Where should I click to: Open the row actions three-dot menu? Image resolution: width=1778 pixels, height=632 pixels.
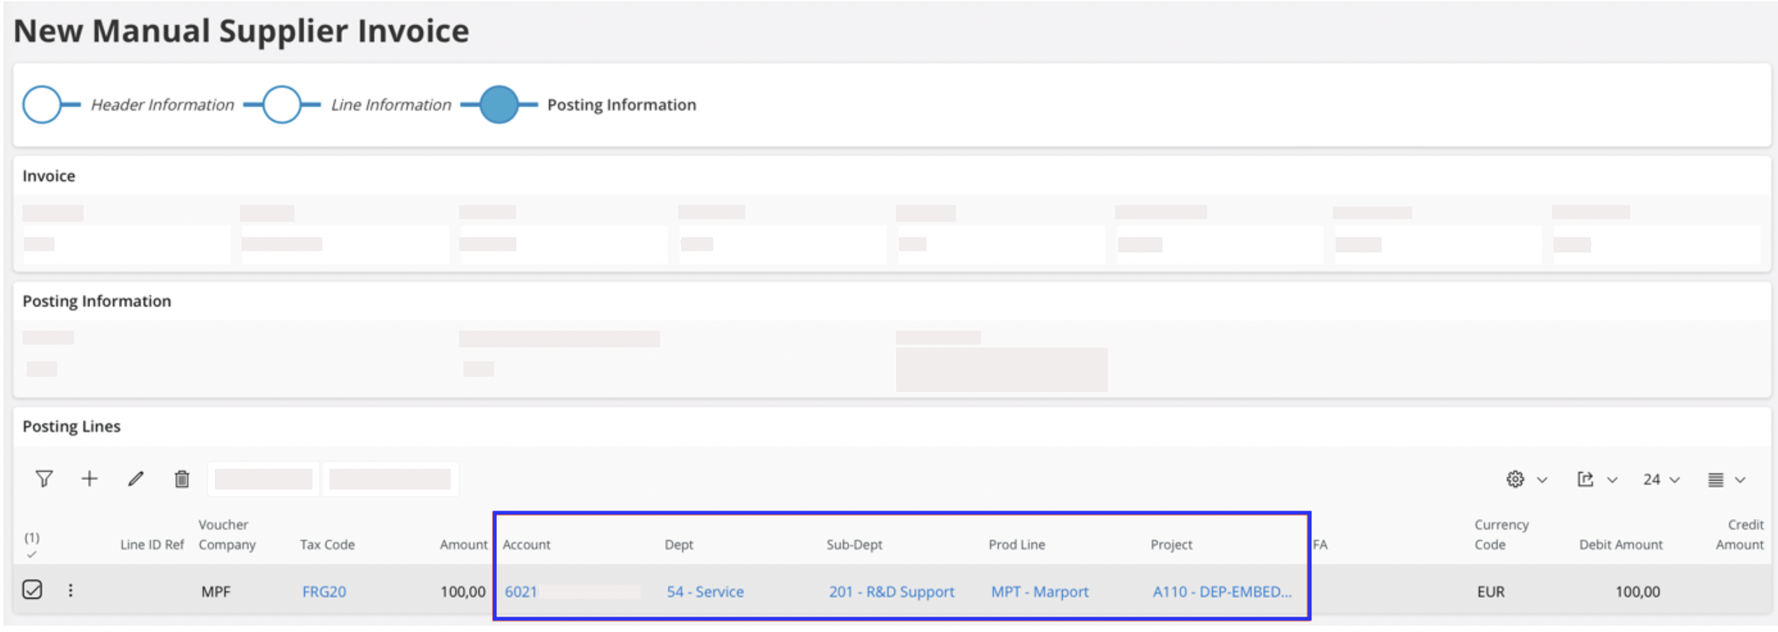[70, 591]
